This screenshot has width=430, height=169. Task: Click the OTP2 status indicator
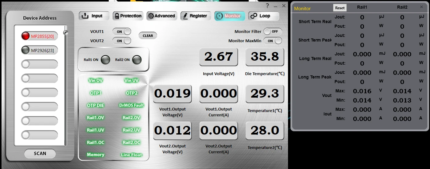132,93
